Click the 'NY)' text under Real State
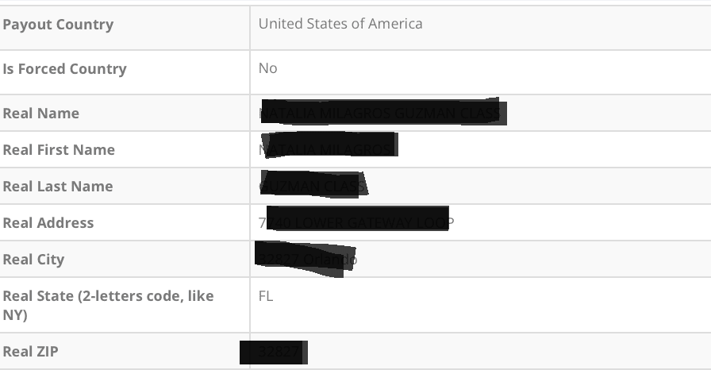Image resolution: width=711 pixels, height=370 pixels. tap(15, 315)
